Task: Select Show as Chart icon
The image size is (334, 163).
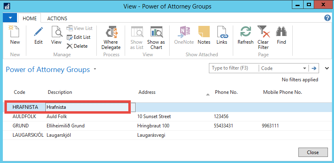Action: [156, 32]
